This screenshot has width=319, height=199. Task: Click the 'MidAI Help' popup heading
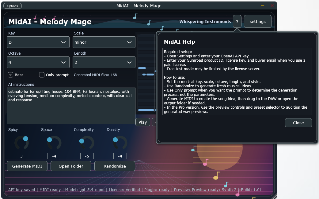(x=180, y=42)
